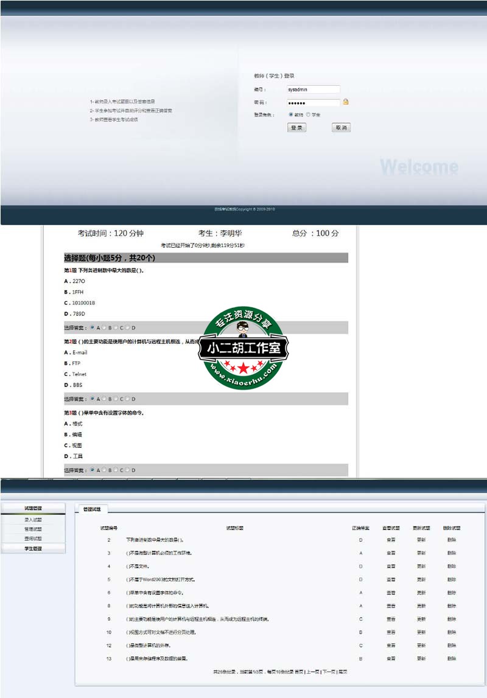
Task: Click 查看 link for question number 2
Action: (391, 540)
